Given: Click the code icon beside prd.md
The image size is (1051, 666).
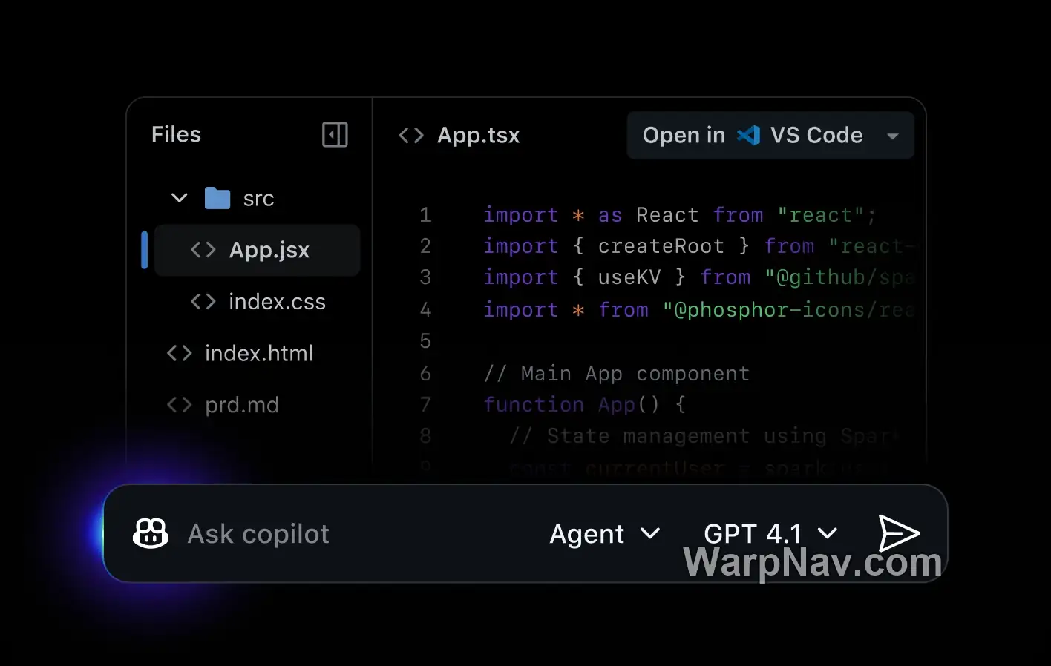Looking at the screenshot, I should click(x=180, y=405).
